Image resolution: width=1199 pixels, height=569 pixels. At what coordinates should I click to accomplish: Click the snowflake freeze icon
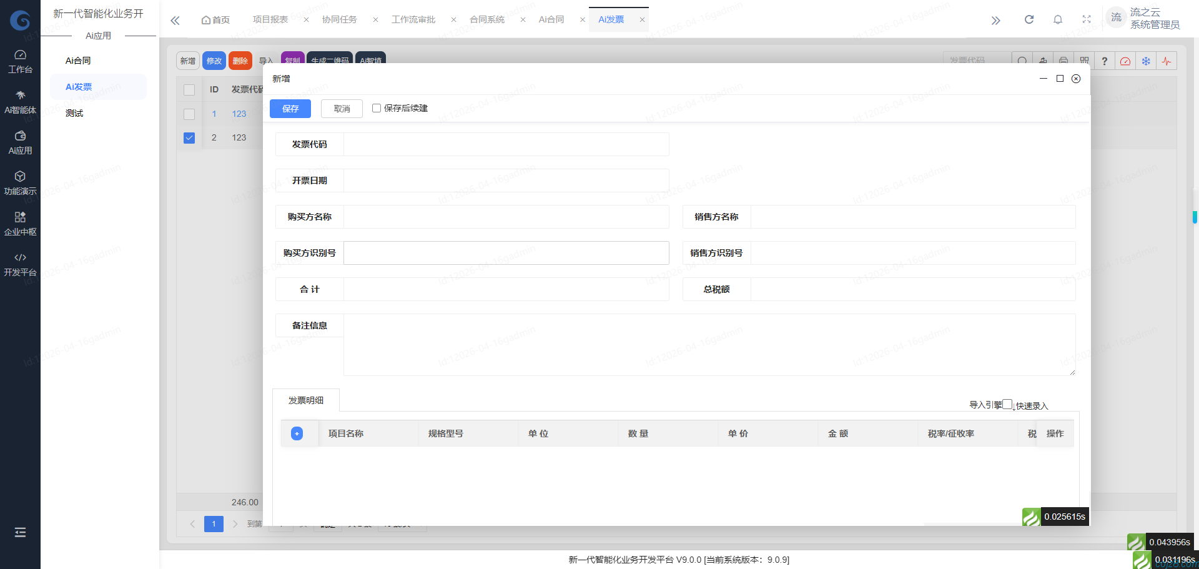tap(1146, 61)
